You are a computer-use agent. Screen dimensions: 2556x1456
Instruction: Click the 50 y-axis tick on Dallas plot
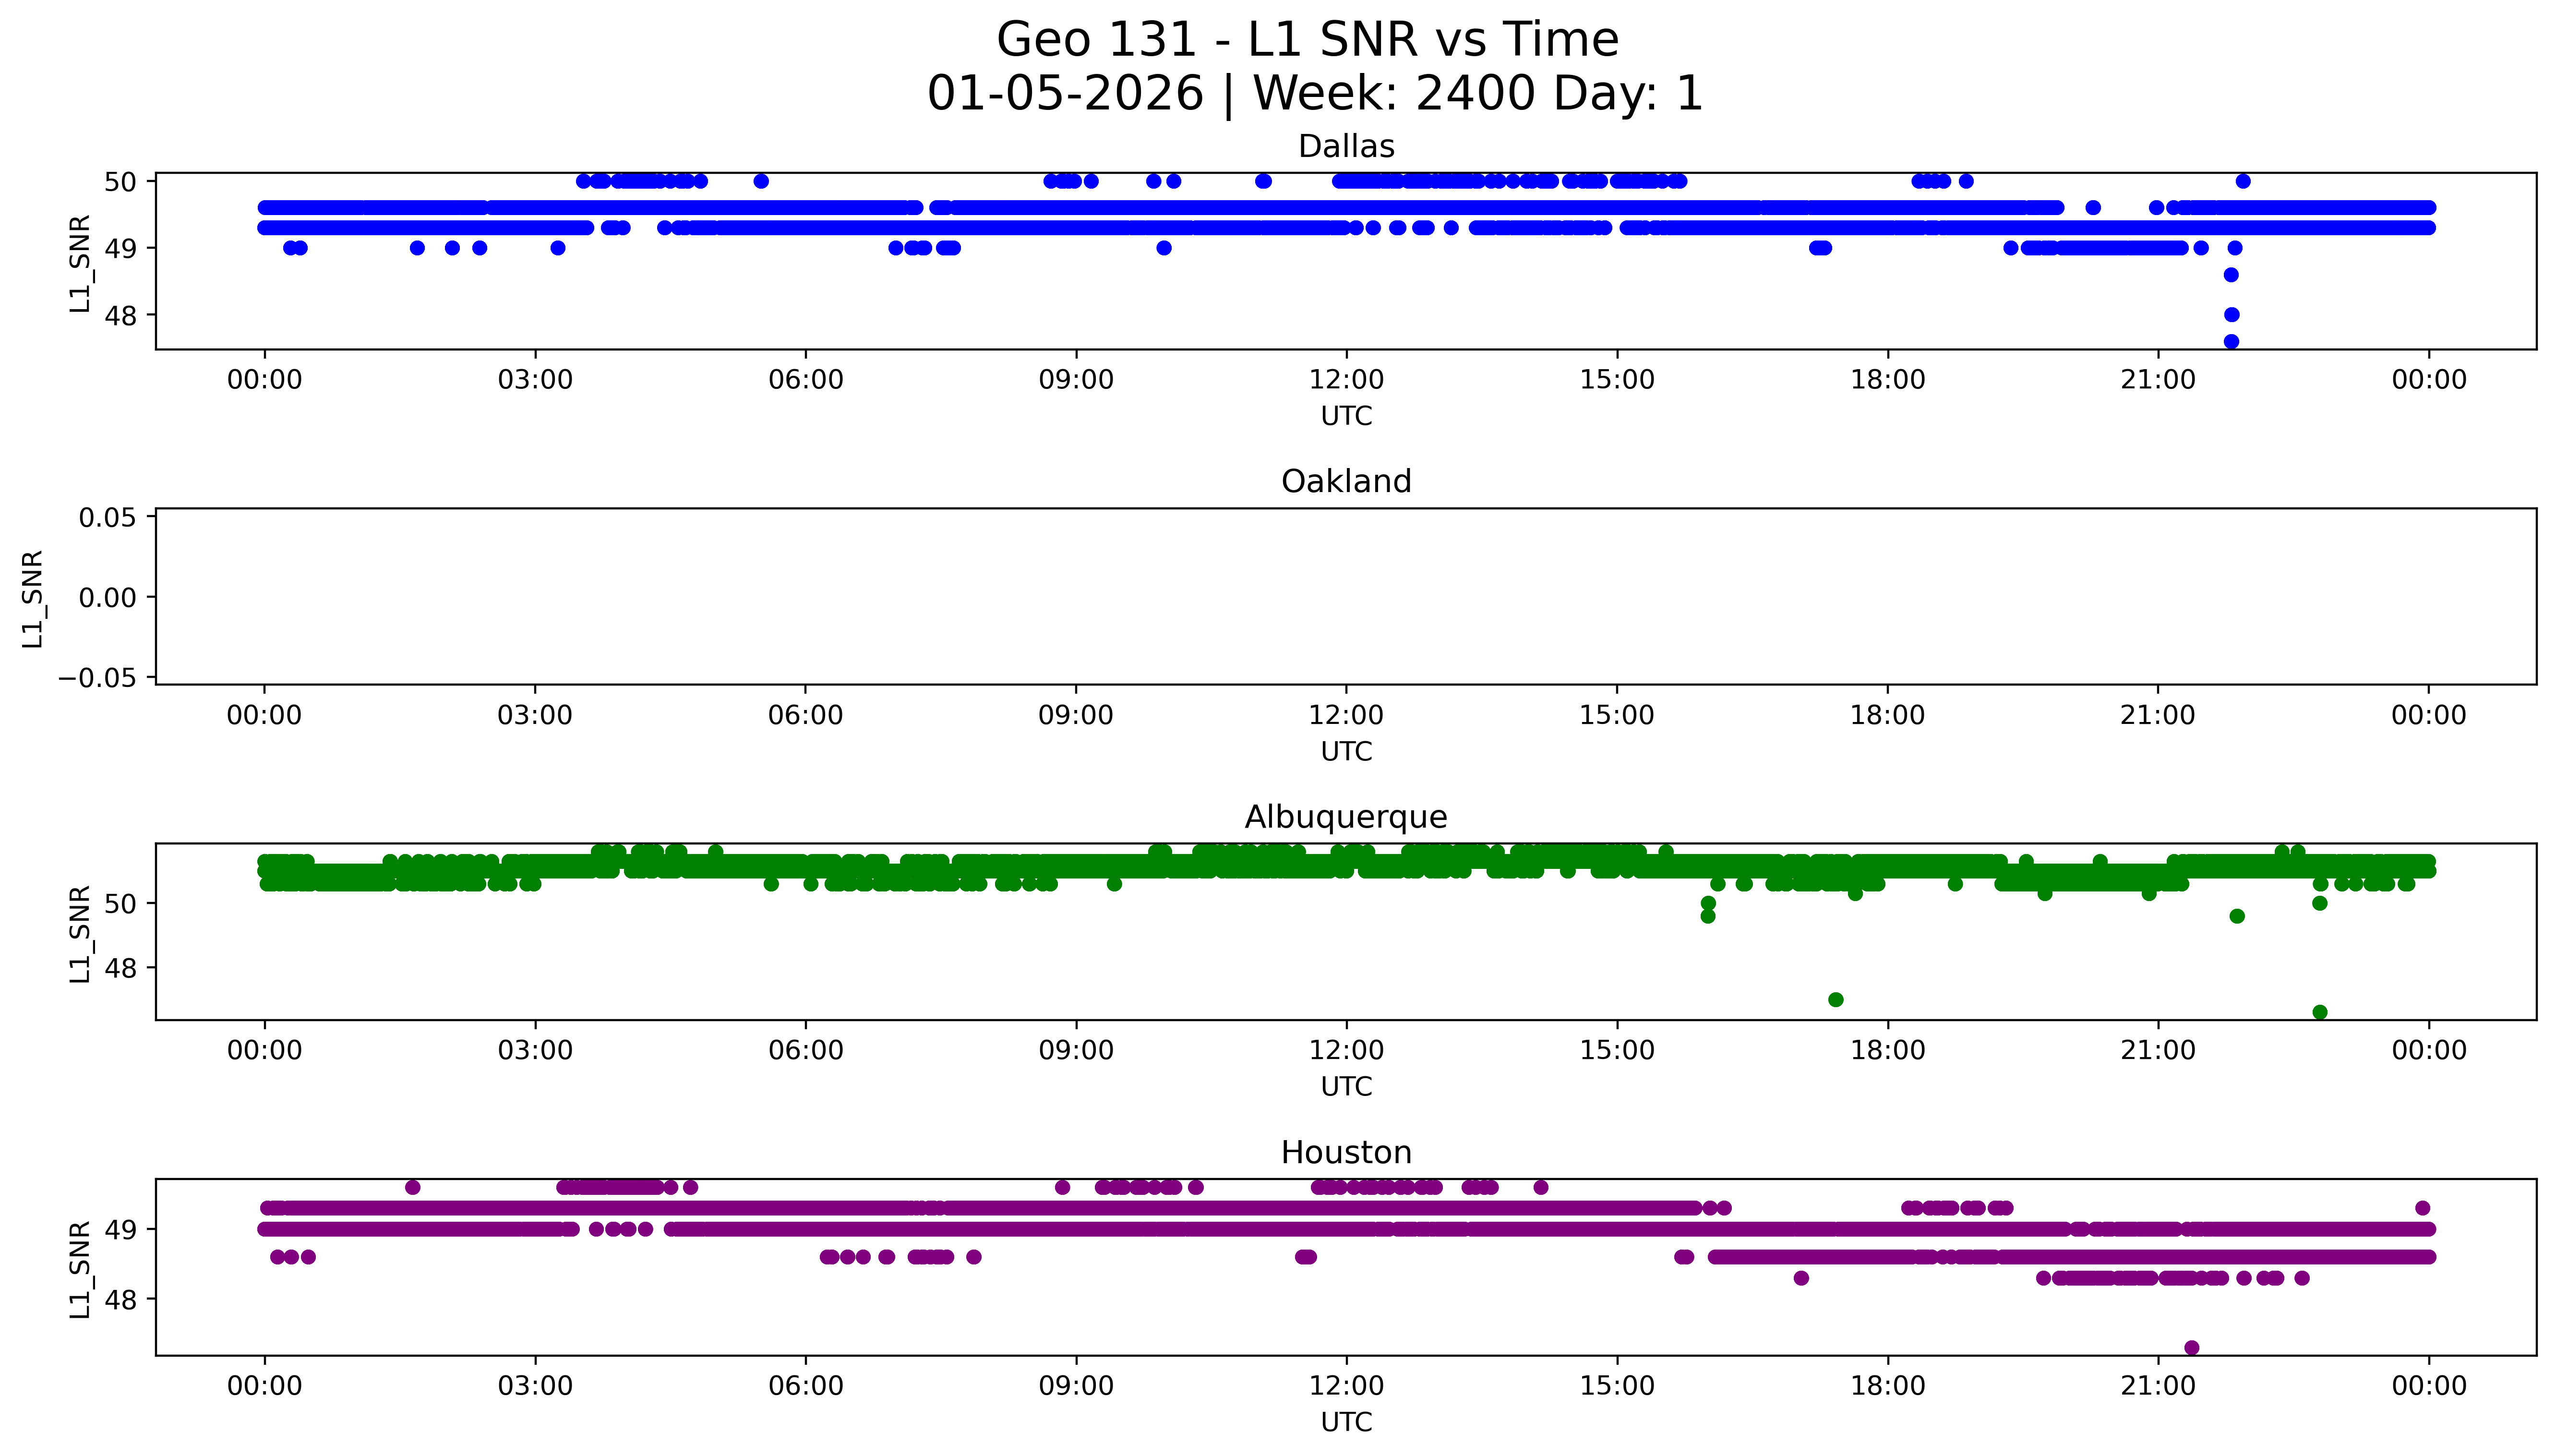tap(119, 182)
